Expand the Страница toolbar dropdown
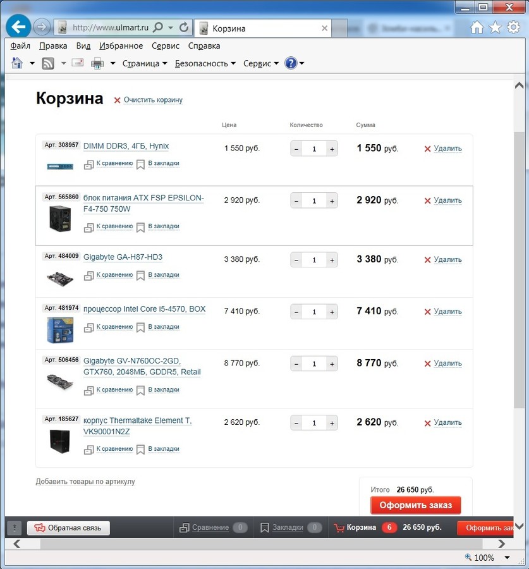Screen dimensions: 529x569 (145, 63)
